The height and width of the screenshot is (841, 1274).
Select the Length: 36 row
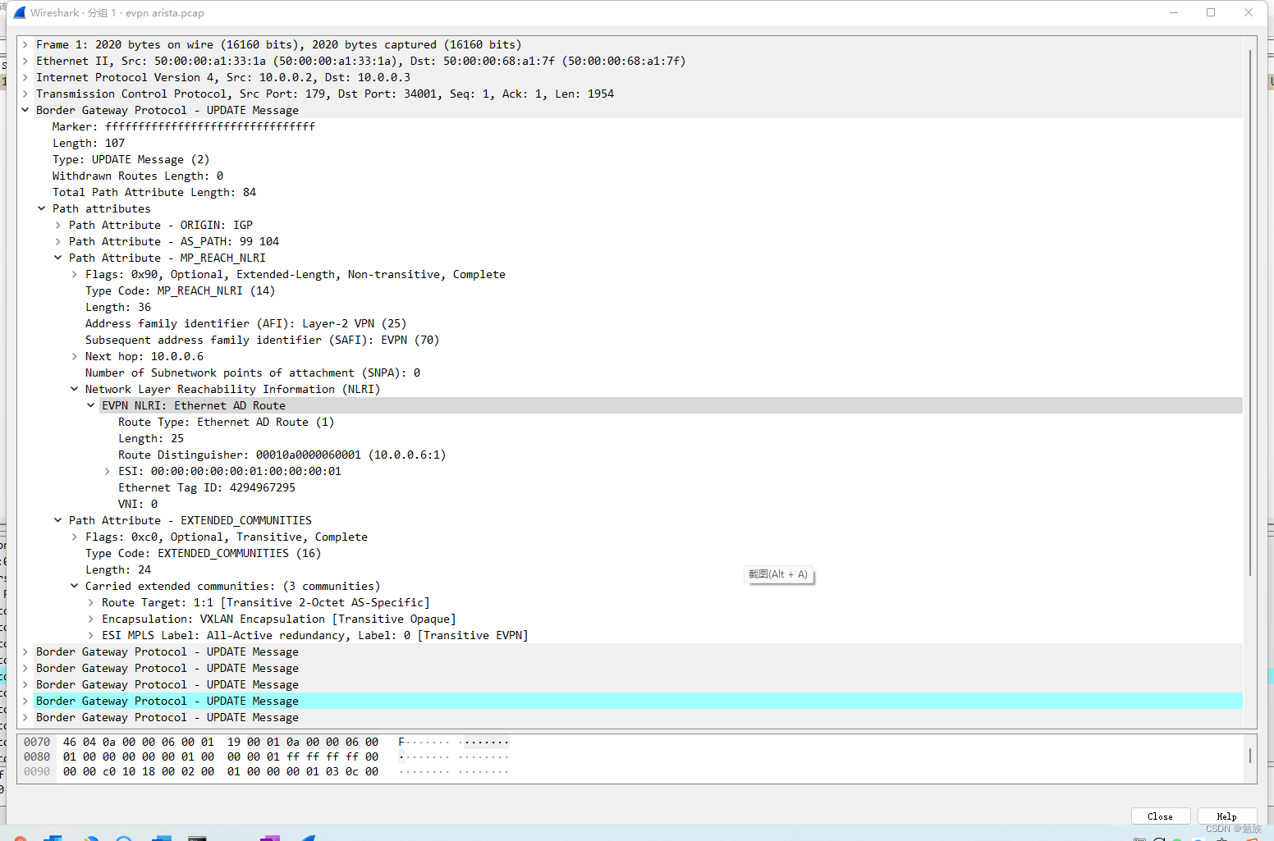click(630, 307)
